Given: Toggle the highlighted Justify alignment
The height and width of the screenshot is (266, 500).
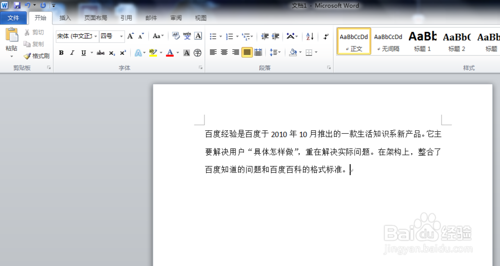Looking at the screenshot, I should 247,52.
